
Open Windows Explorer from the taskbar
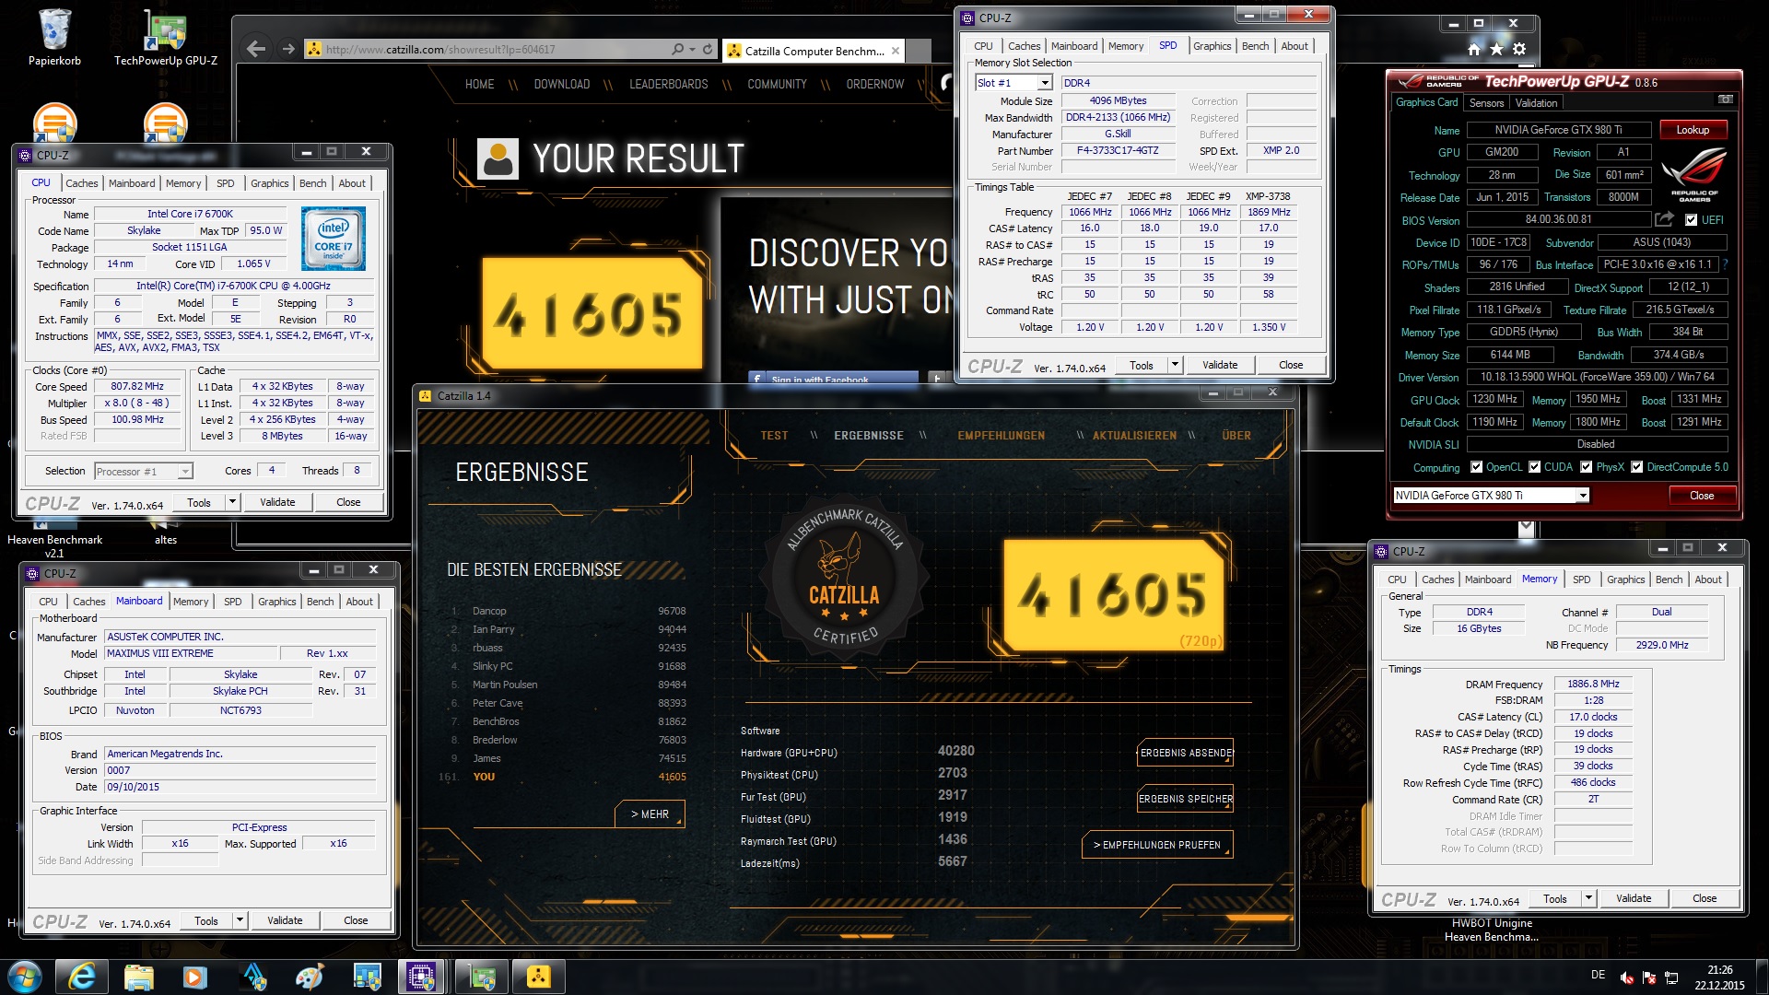pyautogui.click(x=138, y=977)
